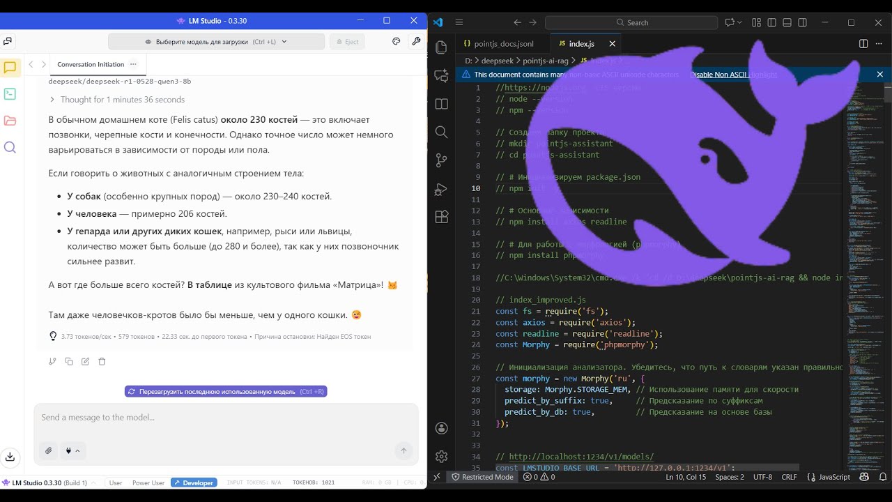Open My Models folder icon in LM Studio

coord(10,121)
